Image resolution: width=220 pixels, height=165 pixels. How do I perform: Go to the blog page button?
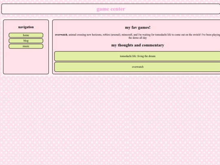point(26,41)
